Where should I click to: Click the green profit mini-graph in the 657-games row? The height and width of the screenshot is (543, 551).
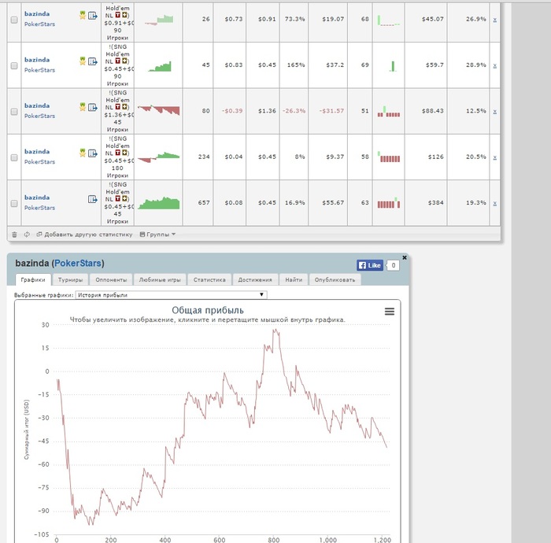coord(158,203)
